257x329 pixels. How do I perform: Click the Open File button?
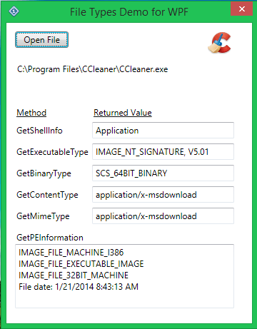(x=41, y=40)
